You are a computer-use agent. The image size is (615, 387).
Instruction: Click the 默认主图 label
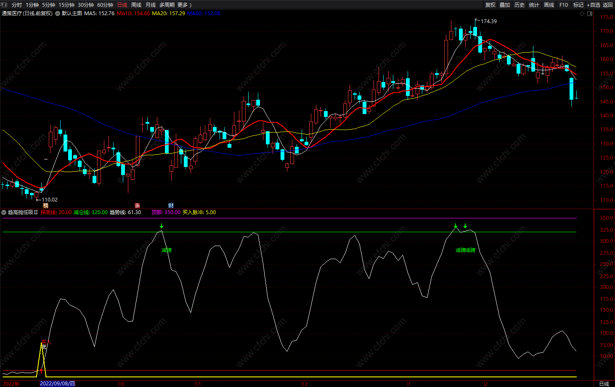(x=72, y=13)
